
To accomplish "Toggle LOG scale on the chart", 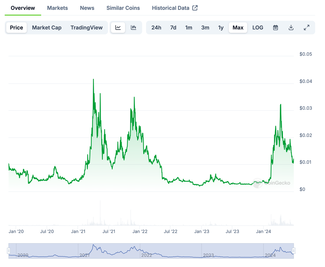I will (x=258, y=27).
